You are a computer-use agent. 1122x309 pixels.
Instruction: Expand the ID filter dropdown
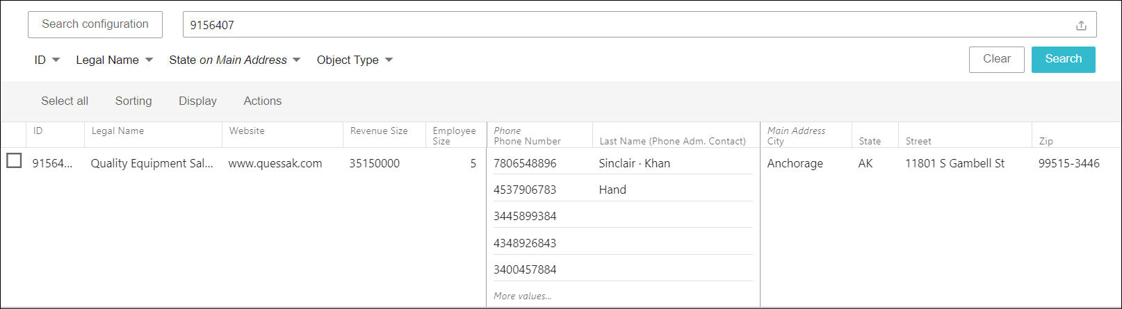tap(47, 60)
